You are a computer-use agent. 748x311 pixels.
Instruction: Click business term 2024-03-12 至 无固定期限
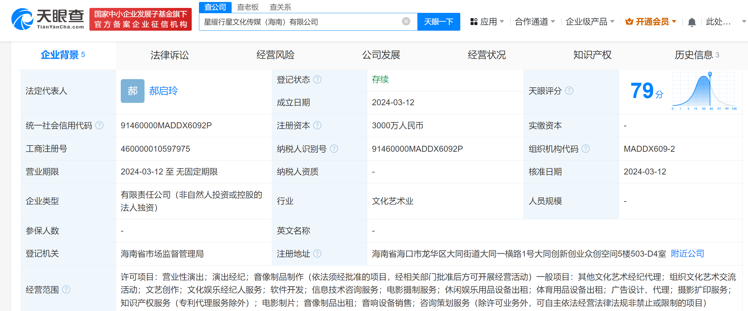click(169, 172)
